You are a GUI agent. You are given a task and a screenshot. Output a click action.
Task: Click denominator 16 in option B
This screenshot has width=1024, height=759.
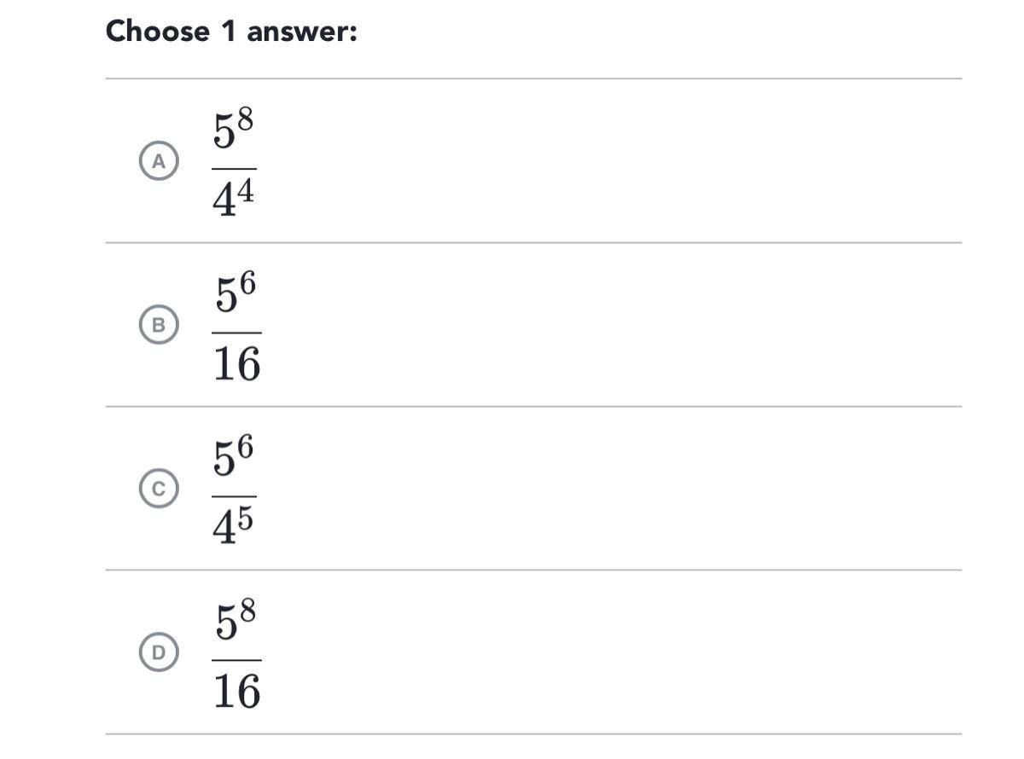pos(236,365)
